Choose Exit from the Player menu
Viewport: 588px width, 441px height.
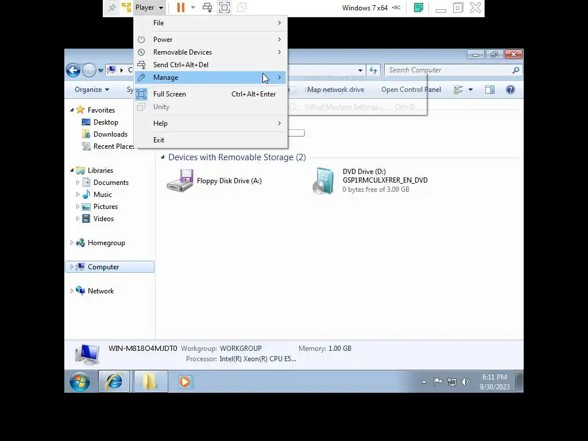tap(211, 140)
